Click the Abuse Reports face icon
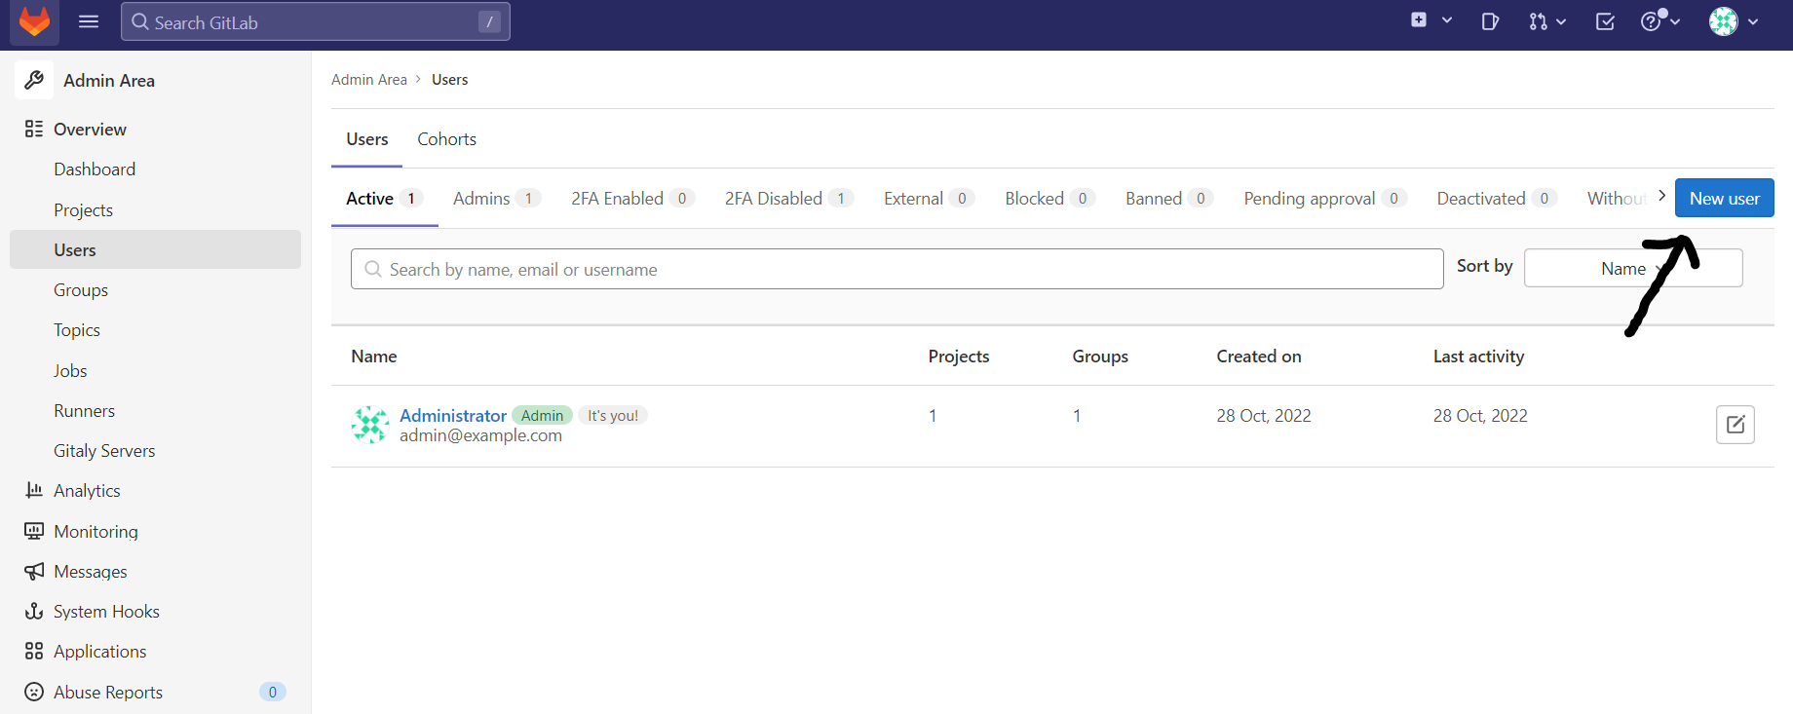Image resolution: width=1793 pixels, height=714 pixels. click(34, 692)
